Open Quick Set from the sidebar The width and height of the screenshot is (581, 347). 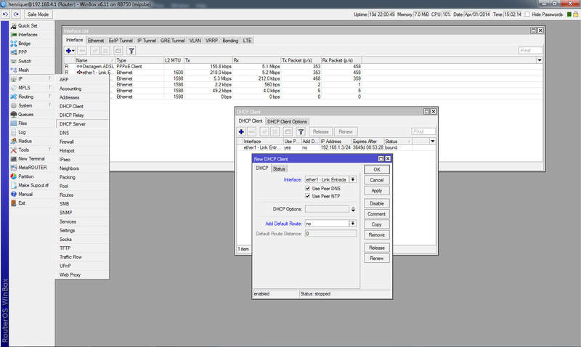click(x=28, y=24)
